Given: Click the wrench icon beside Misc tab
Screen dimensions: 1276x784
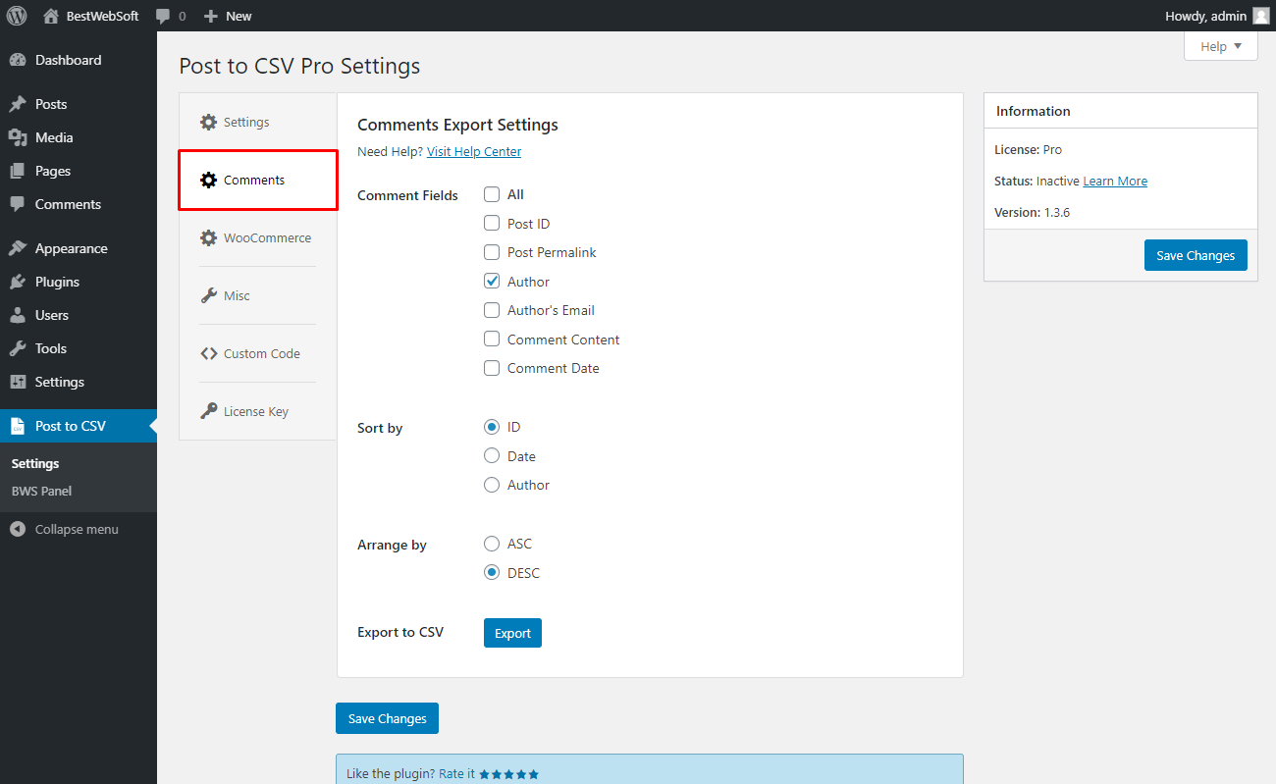Looking at the screenshot, I should click(x=208, y=295).
